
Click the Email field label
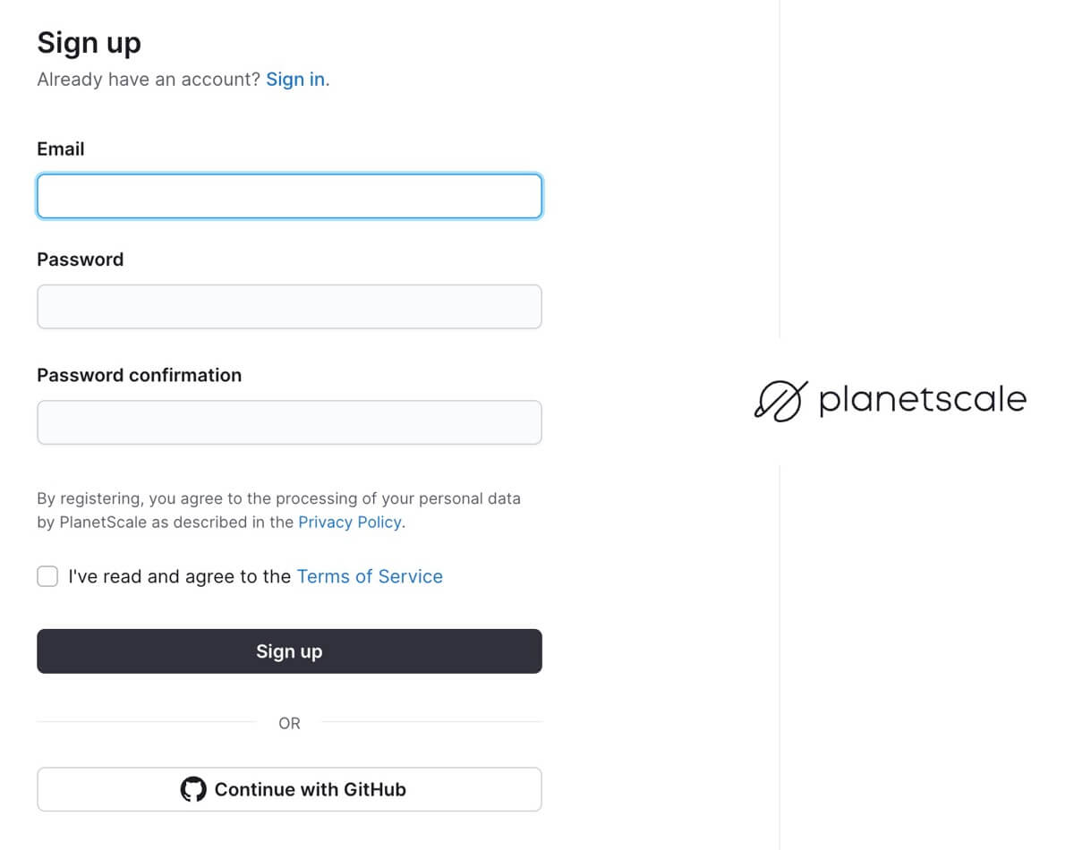point(61,149)
